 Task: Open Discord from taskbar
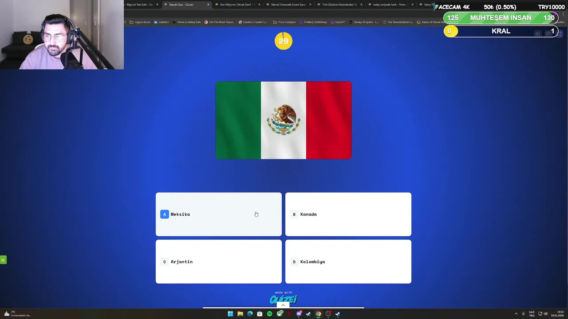pyautogui.click(x=299, y=314)
